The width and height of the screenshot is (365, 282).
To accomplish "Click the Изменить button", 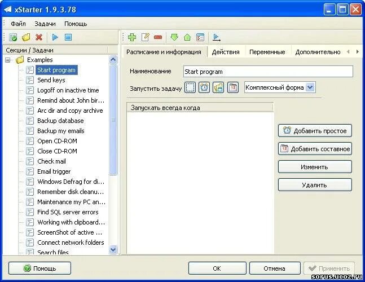I will [x=315, y=167].
